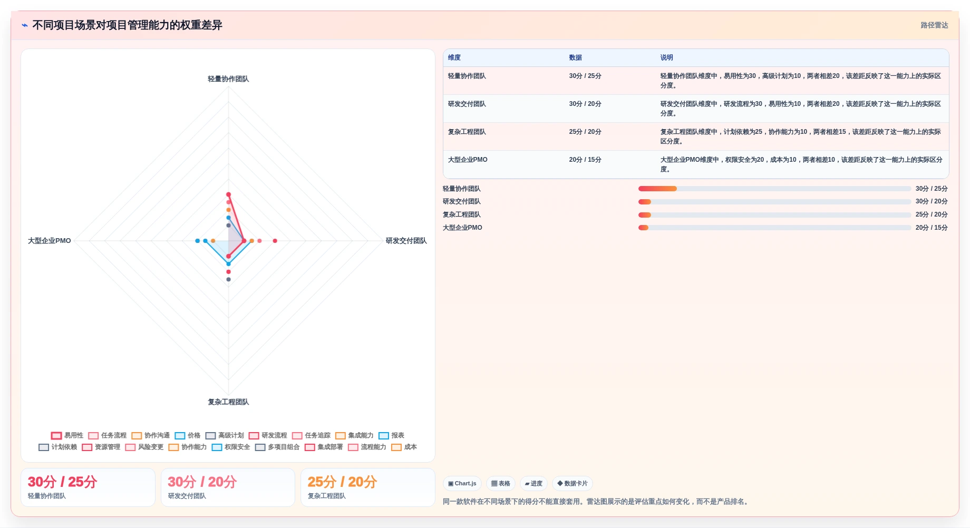Toggle the 风险变更 legend series
The width and height of the screenshot is (970, 528).
coord(144,447)
